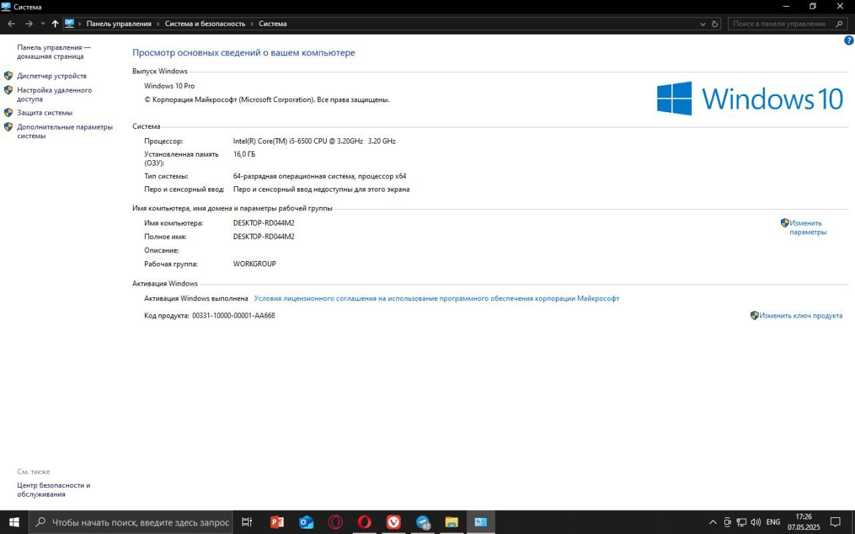The width and height of the screenshot is (855, 534).
Task: Open 'Настройка удаленного доступа'
Action: click(x=55, y=95)
